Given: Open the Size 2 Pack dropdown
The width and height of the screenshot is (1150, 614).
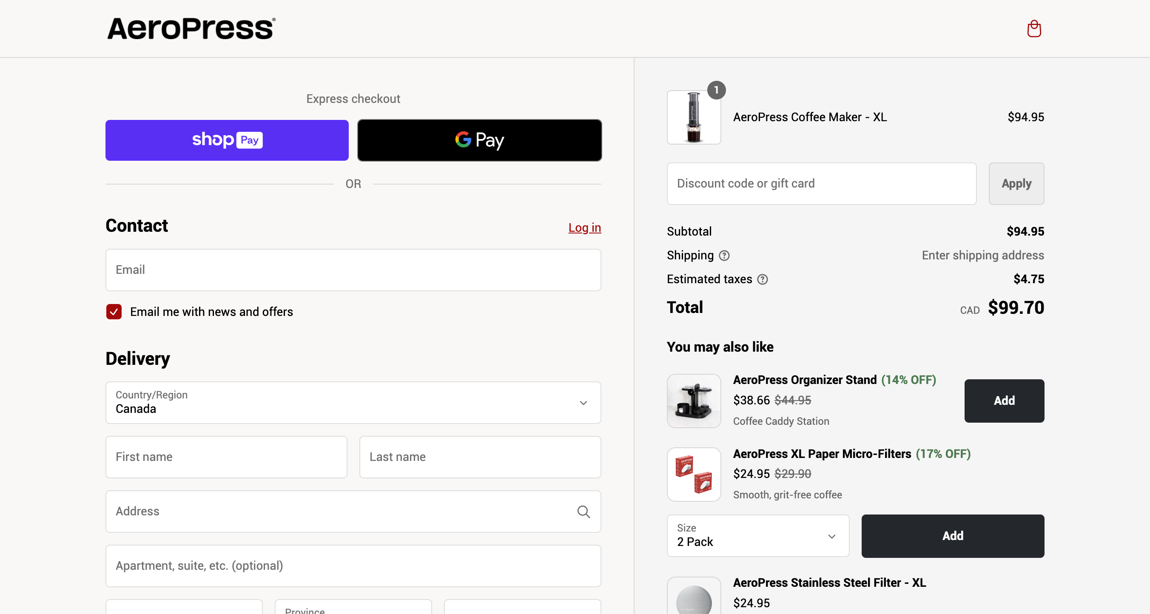Looking at the screenshot, I should (x=758, y=536).
